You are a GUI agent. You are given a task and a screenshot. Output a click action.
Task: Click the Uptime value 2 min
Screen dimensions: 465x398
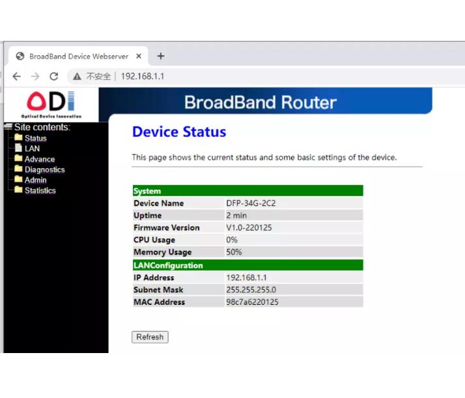pyautogui.click(x=236, y=216)
